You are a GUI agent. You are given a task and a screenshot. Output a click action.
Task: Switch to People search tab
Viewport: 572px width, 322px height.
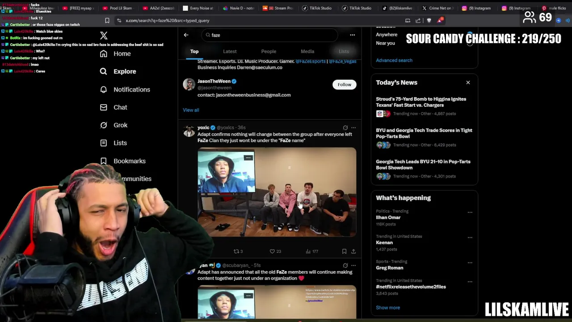tap(269, 51)
